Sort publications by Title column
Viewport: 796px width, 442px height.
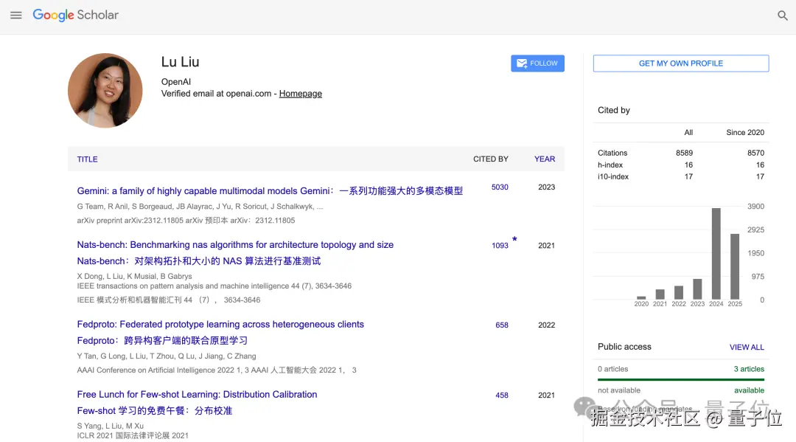point(87,159)
